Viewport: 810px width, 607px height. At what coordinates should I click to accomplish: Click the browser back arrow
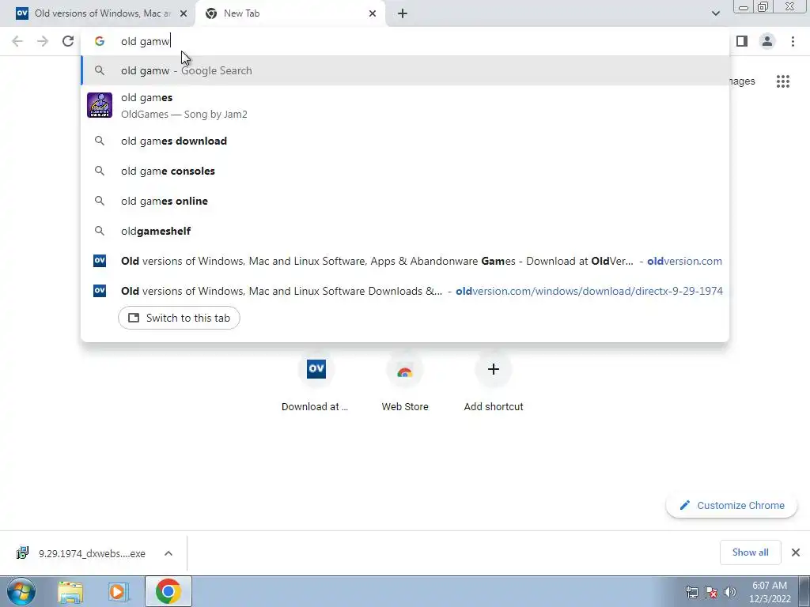tap(17, 41)
